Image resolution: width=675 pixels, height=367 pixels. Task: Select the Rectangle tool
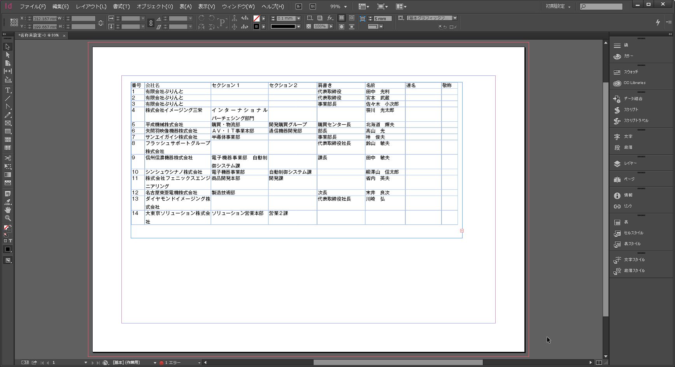click(8, 131)
